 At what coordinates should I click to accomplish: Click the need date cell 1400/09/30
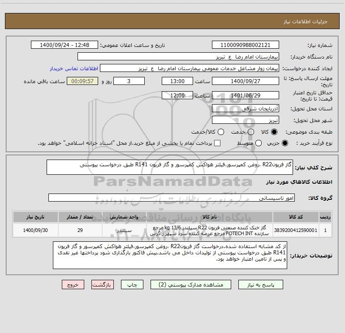(35, 230)
